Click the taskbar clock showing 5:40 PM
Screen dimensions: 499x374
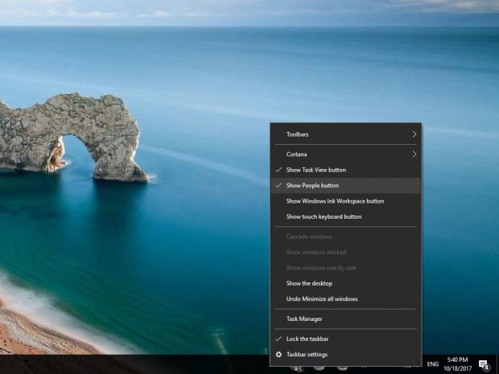coord(456,364)
